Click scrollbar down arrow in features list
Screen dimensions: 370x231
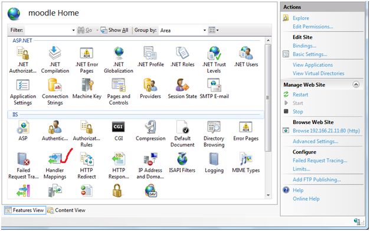tap(268, 196)
